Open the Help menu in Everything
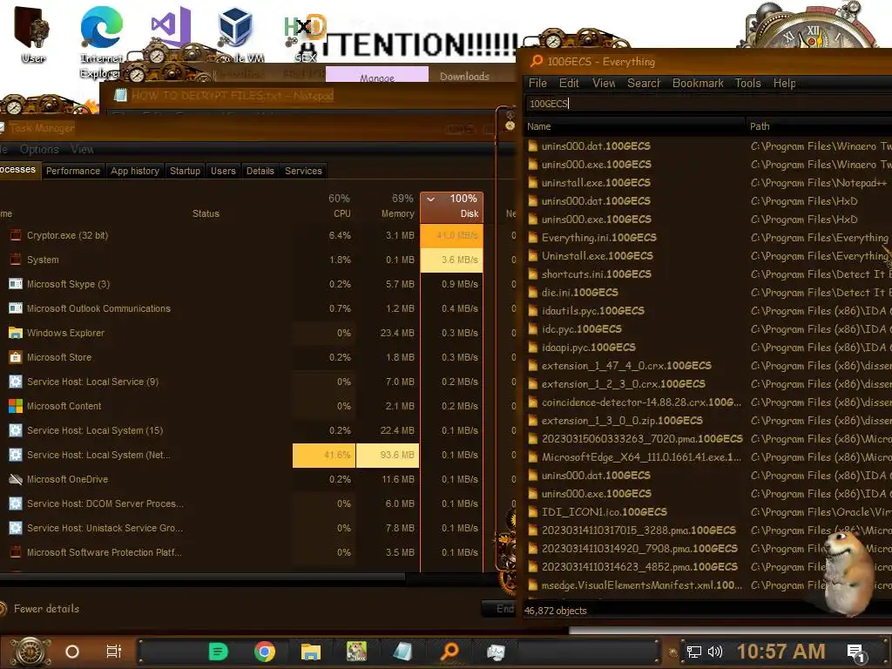The image size is (892, 669). tap(784, 83)
